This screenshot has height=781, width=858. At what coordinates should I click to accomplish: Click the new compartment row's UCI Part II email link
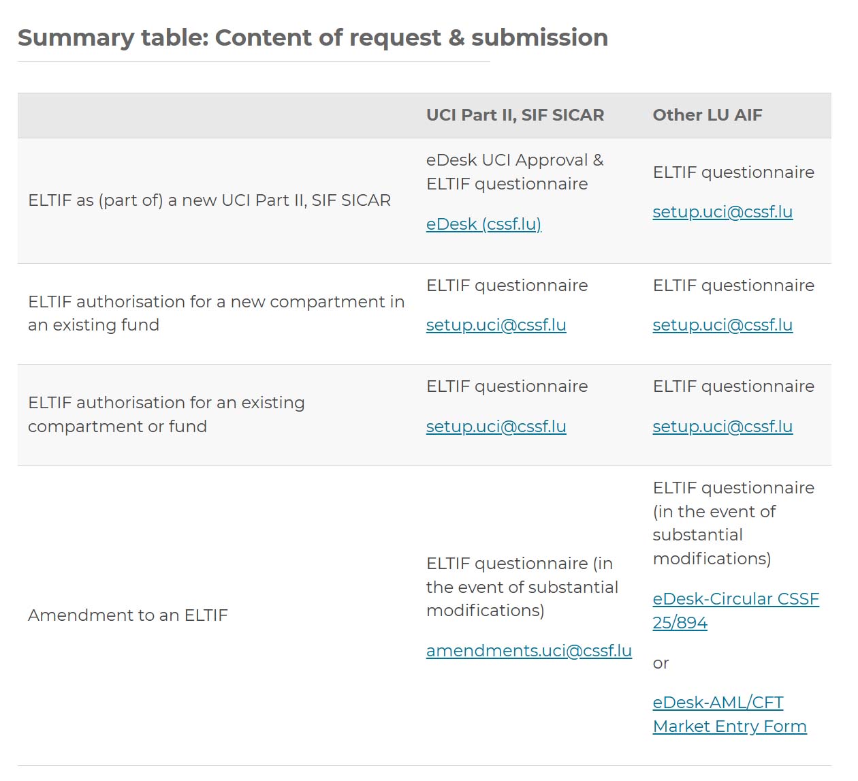496,325
